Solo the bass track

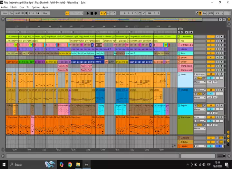[217, 53]
